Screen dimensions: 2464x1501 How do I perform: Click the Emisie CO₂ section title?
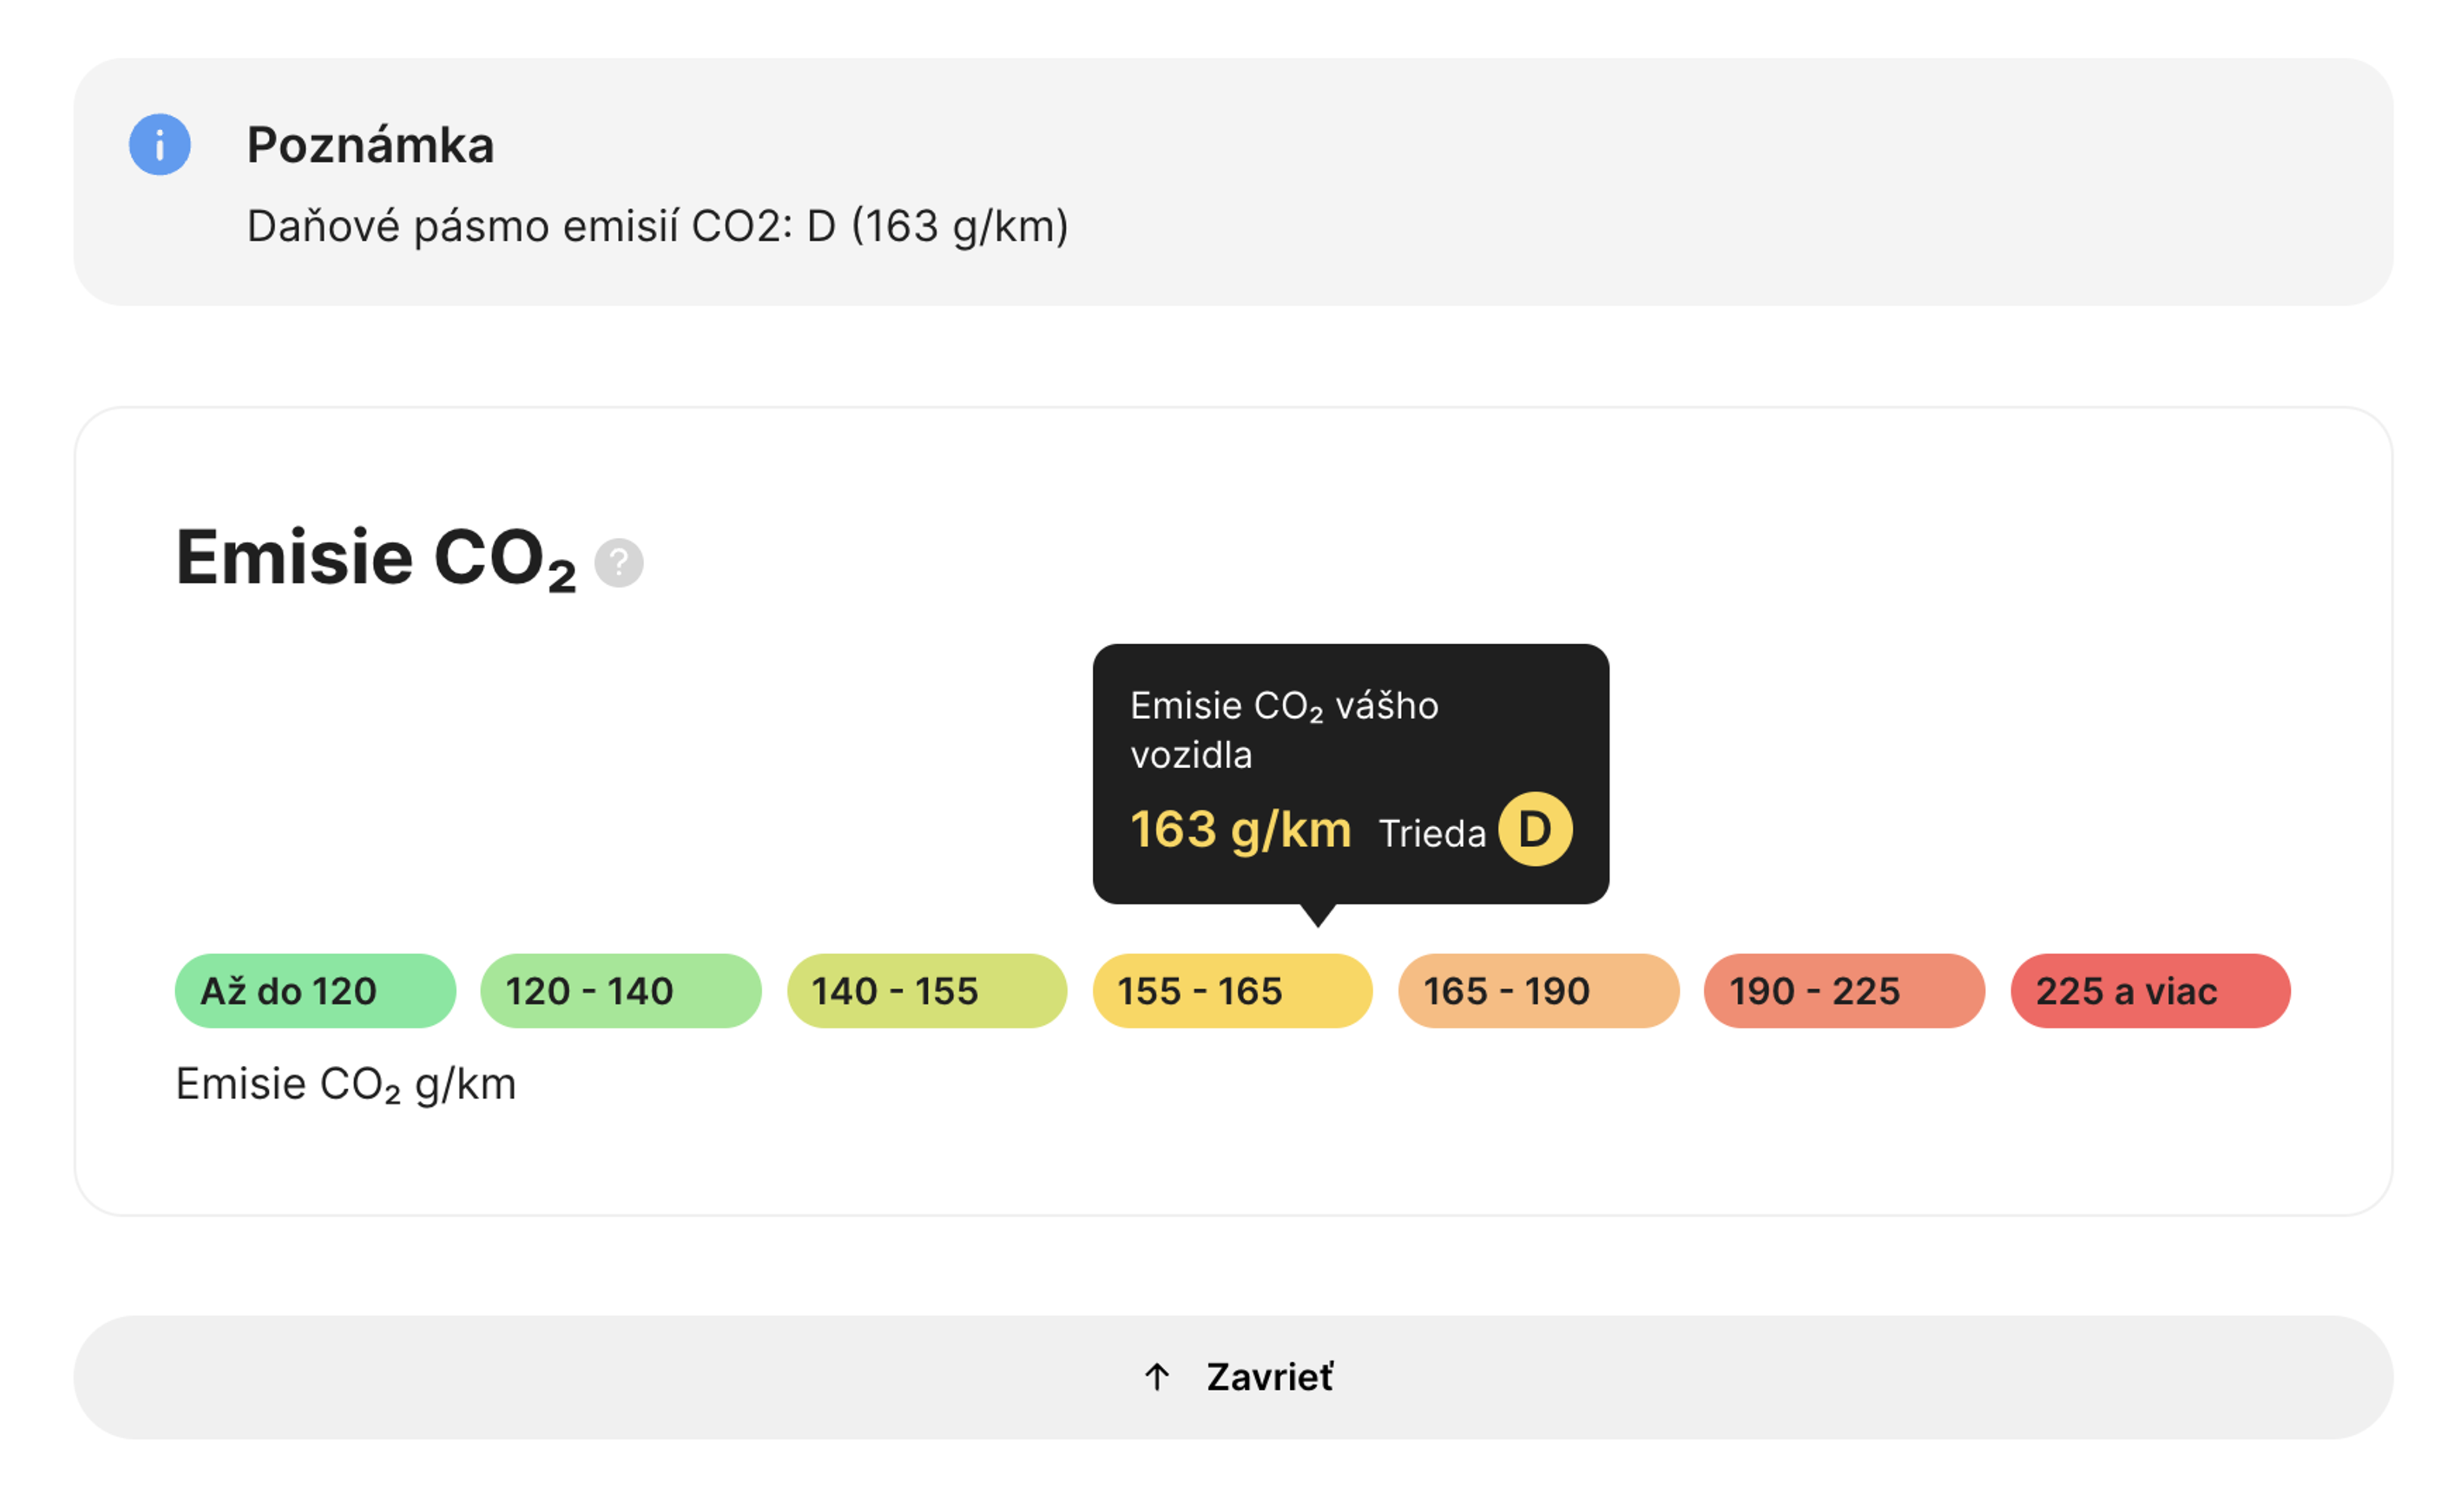pyautogui.click(x=376, y=560)
